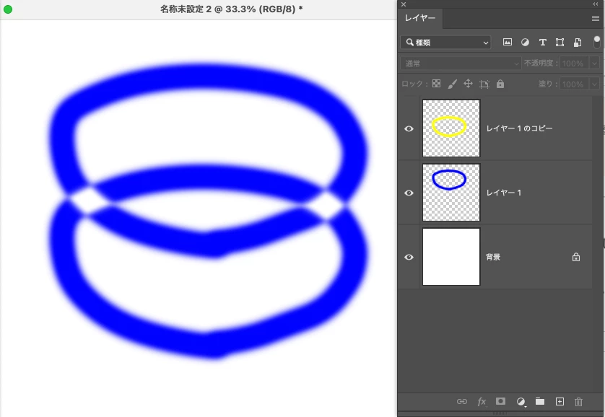Screen dimensions: 605x417
Task: Hide the レイヤー 1 のコピー layer
Action: [409, 128]
